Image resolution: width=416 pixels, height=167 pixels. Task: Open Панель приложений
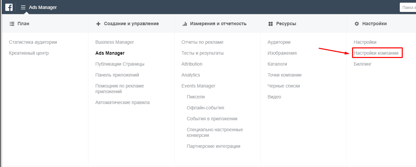[117, 75]
